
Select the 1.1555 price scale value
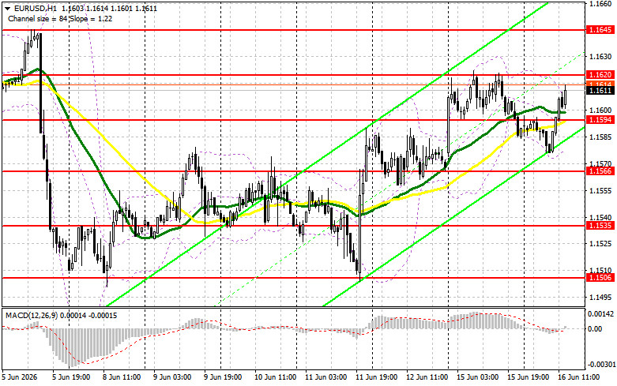point(600,191)
